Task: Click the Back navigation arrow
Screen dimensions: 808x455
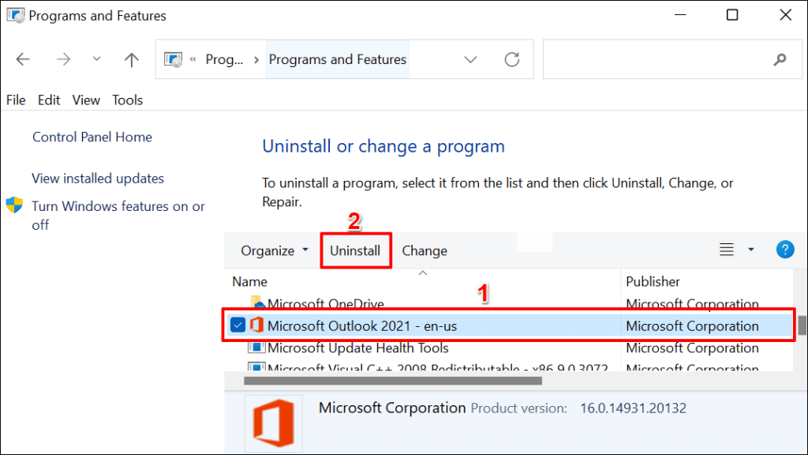Action: [x=23, y=59]
